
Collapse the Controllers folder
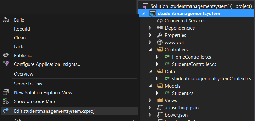(150, 50)
